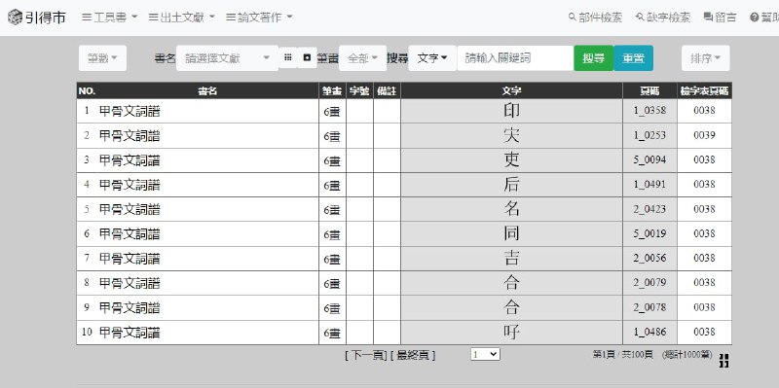Open the 論文著作 menu

point(259,18)
